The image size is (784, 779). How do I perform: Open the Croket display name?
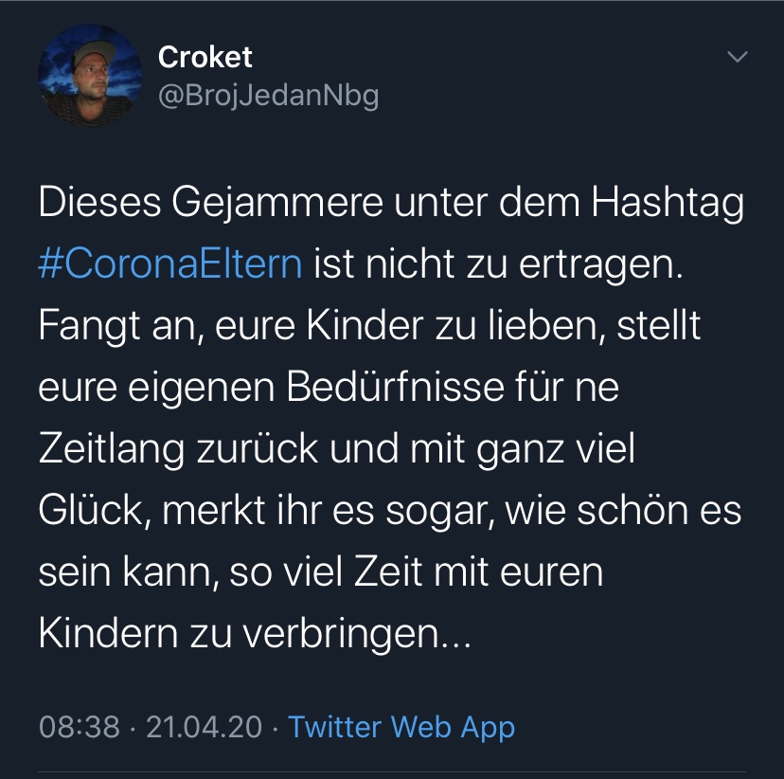point(205,57)
